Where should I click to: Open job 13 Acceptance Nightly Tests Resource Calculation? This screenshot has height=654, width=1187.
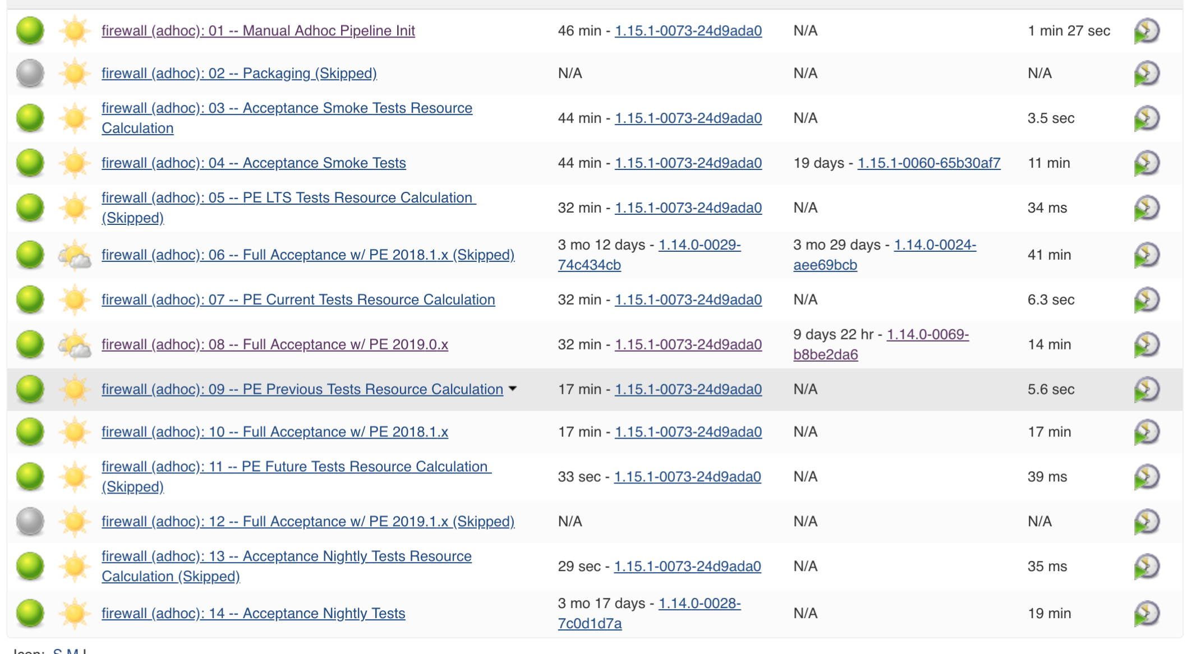[286, 556]
